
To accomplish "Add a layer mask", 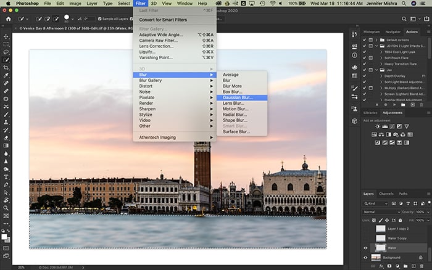I will [x=389, y=266].
